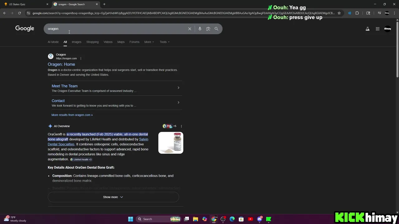This screenshot has width=399, height=224.
Task: Select the Maps search tab
Action: coord(121,42)
